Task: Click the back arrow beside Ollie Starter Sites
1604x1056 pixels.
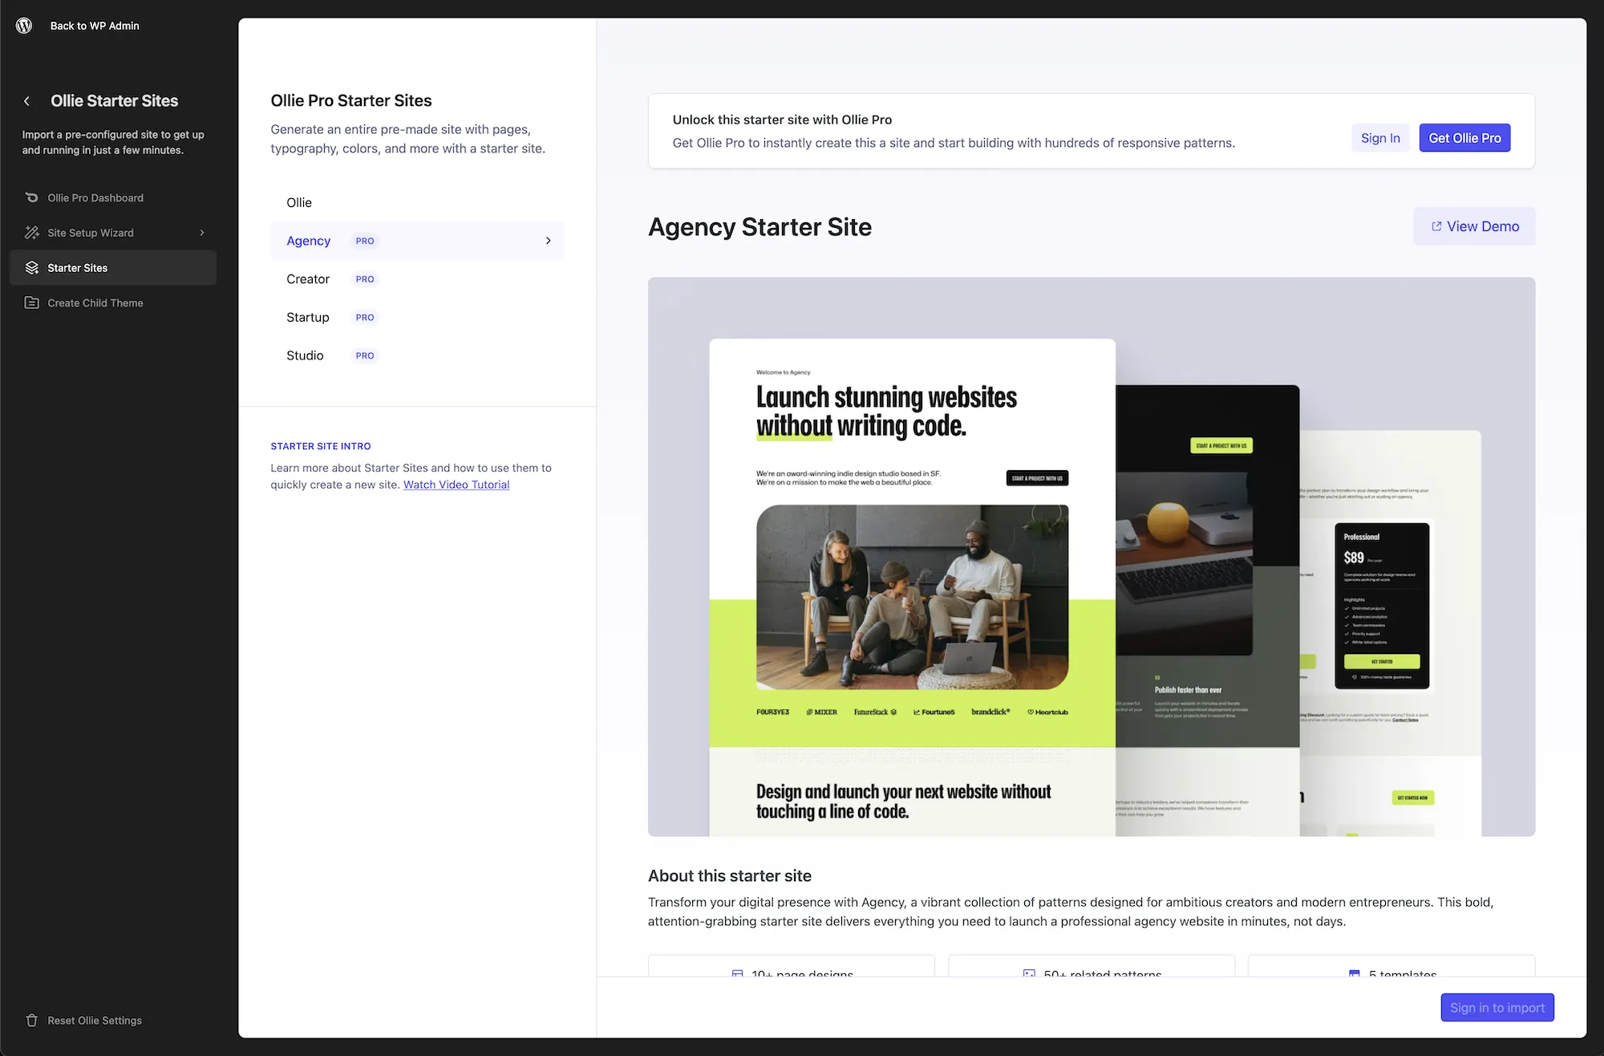Action: 27,101
